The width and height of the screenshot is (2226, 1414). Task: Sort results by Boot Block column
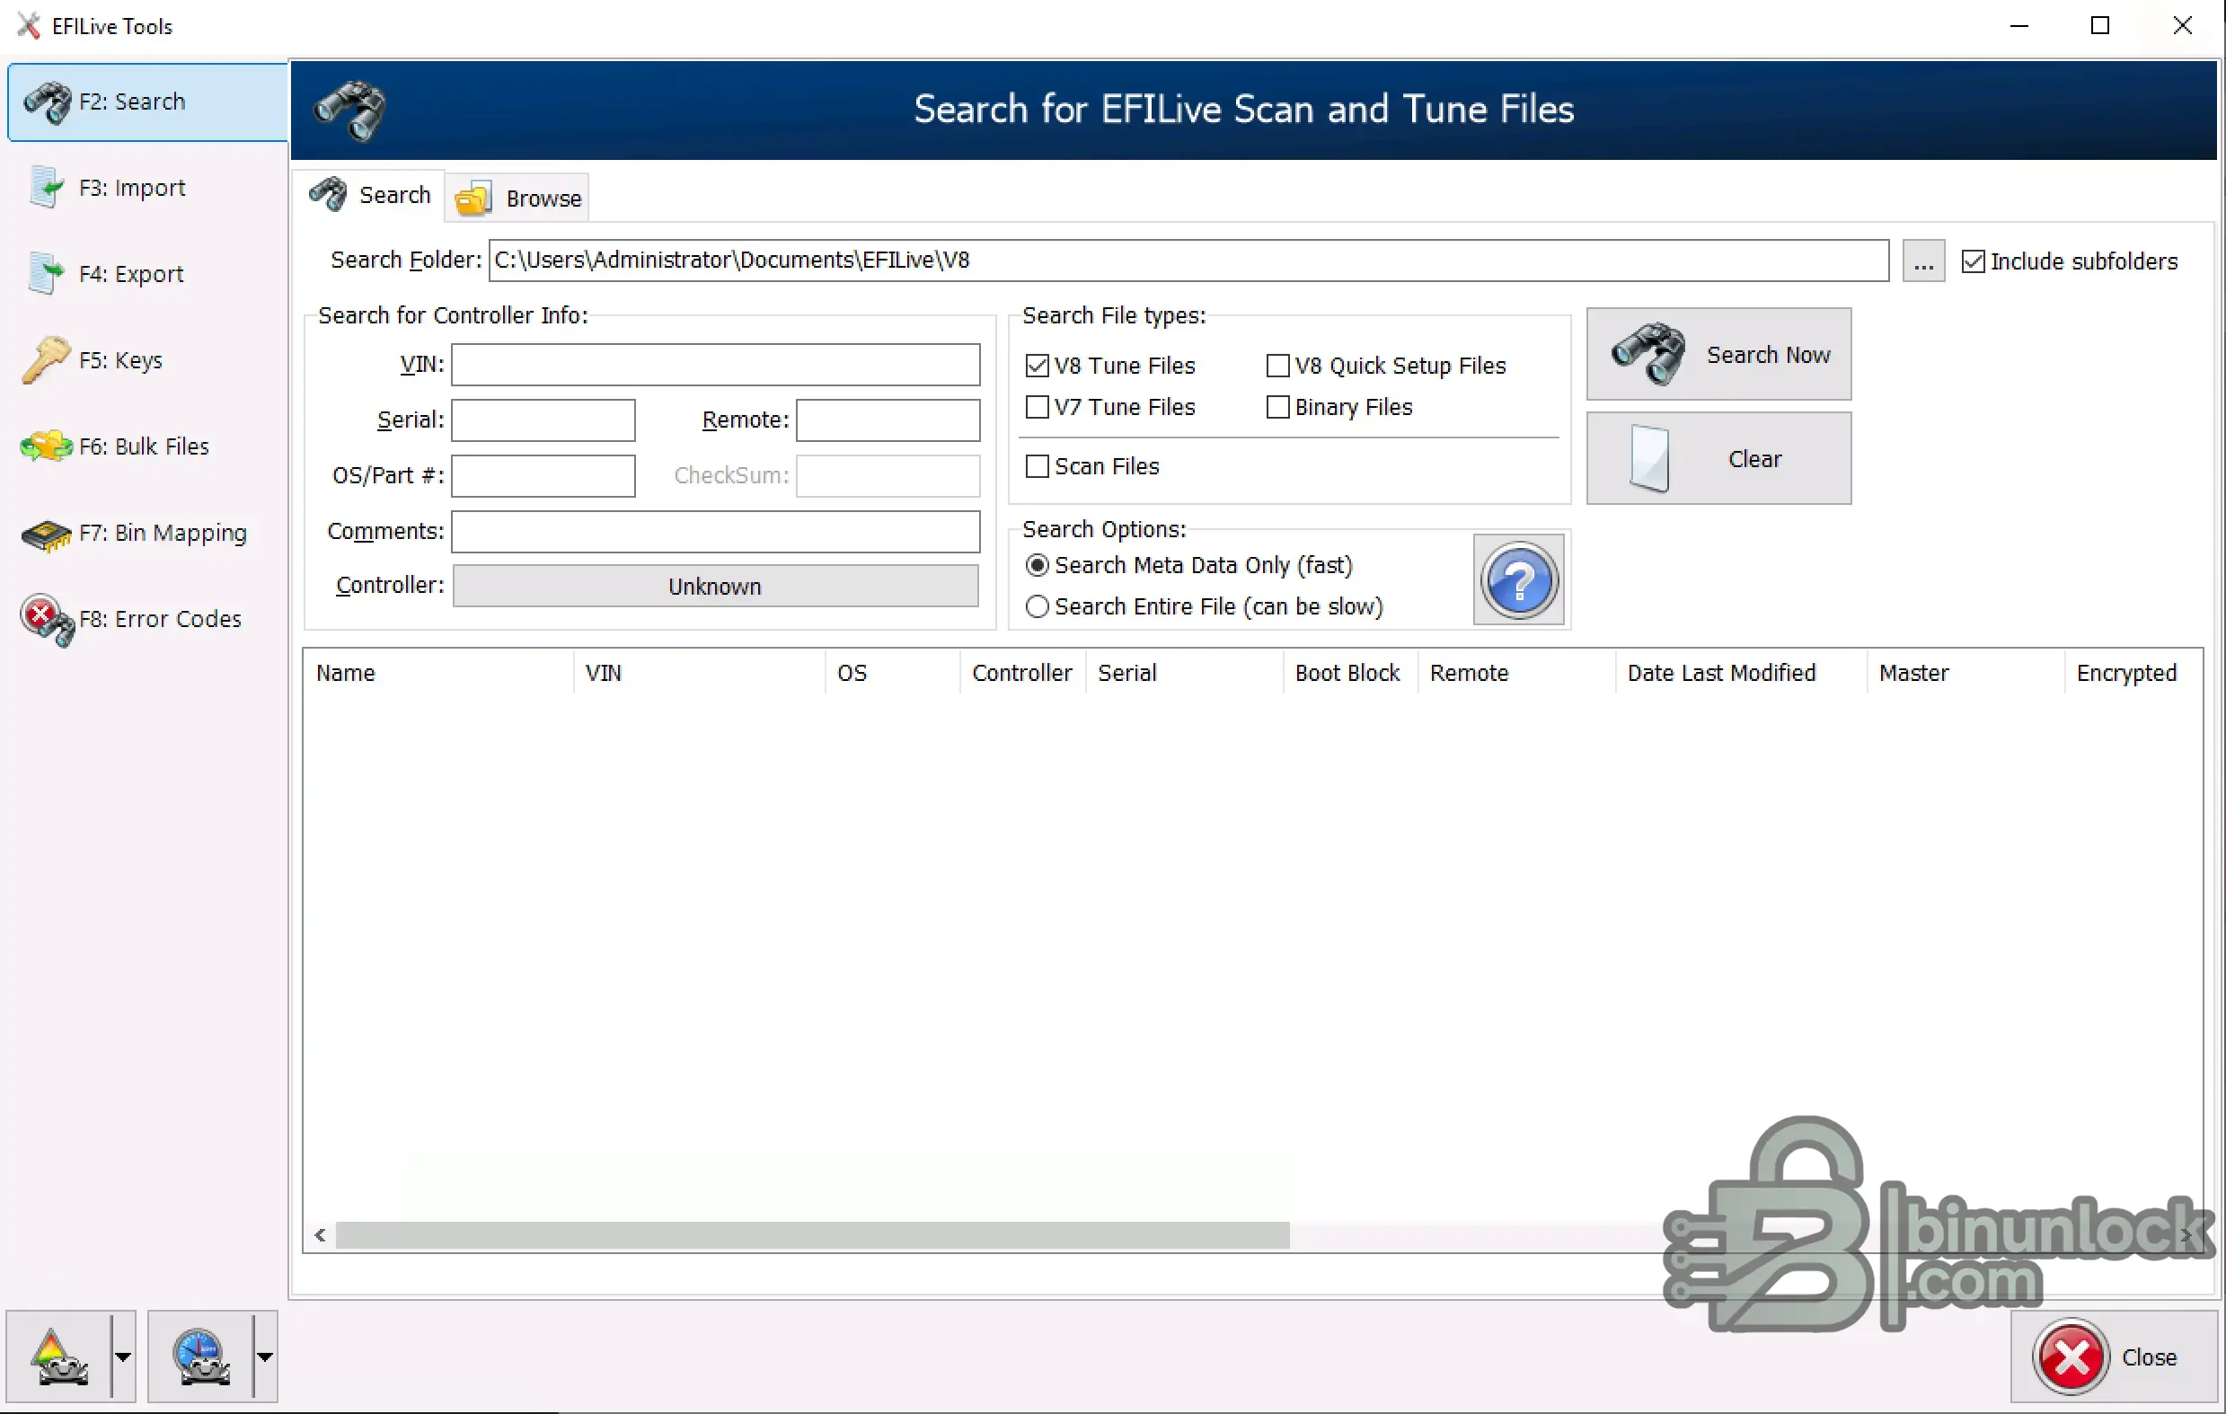(1350, 673)
